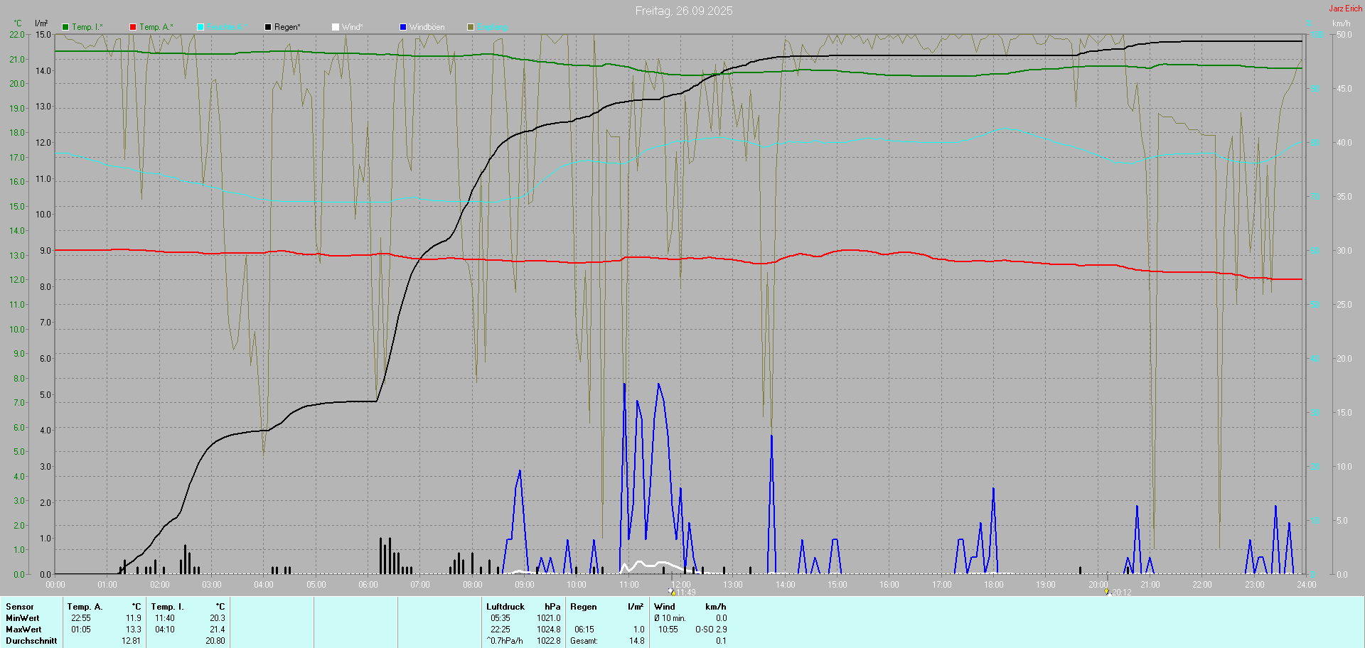
Task: Click the 'Ø 10 min.' wind label
Action: (x=670, y=618)
